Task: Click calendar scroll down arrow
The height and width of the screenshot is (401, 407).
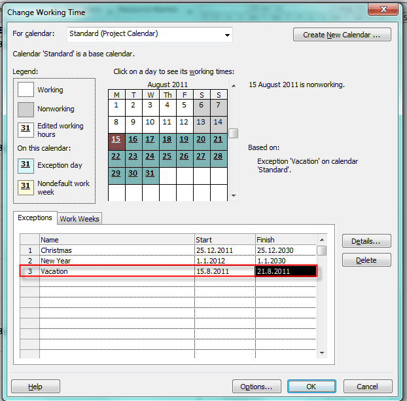Action: [x=234, y=195]
